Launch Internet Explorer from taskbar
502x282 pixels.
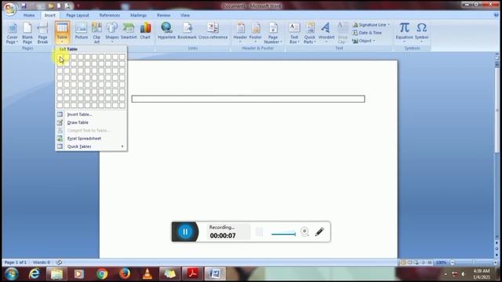point(34,274)
